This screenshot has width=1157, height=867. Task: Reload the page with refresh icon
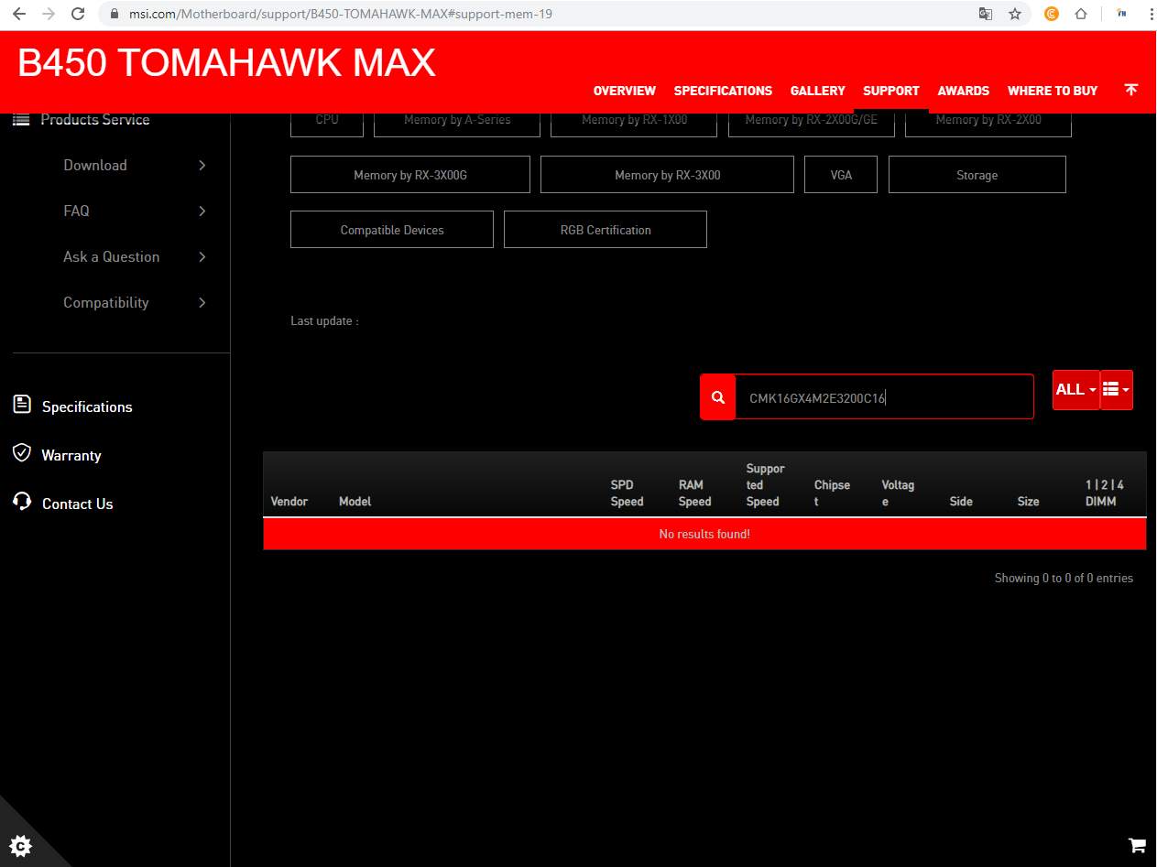point(79,14)
